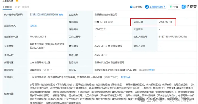Viewport: 198px width, 104px height.
Task: Click the 经营范围 label
Action: click(9, 94)
